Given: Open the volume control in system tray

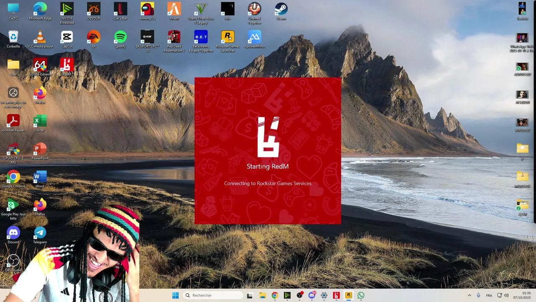Looking at the screenshot, I should click(506, 295).
